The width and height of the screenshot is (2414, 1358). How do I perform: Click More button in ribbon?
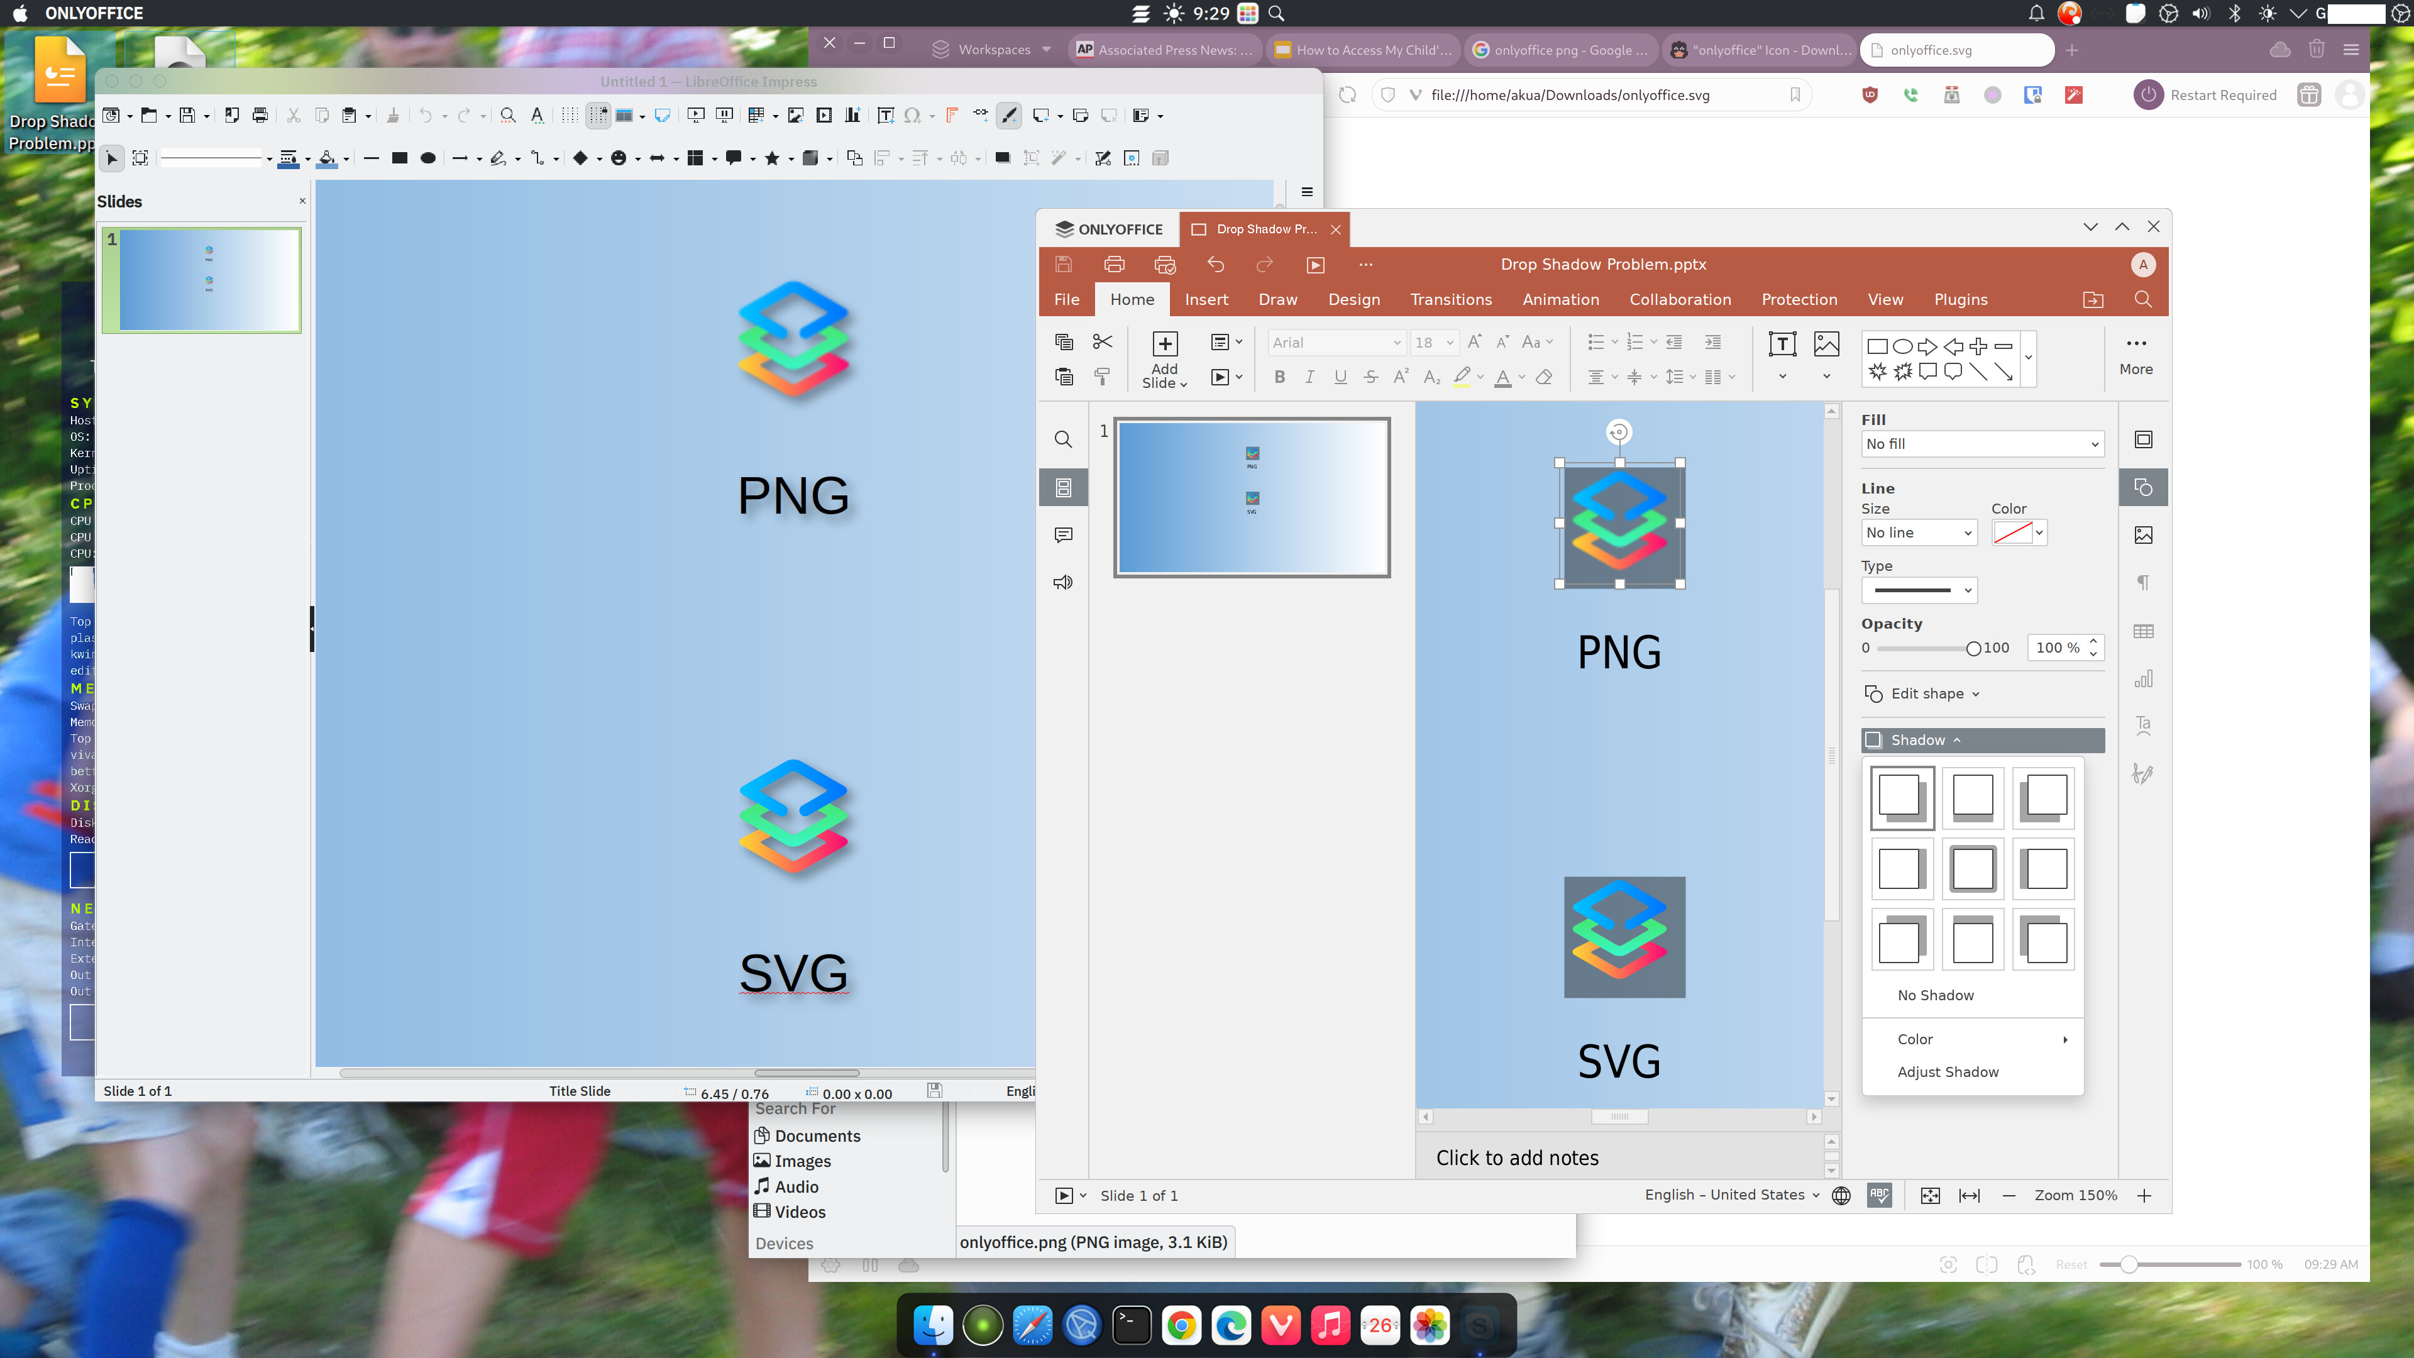2136,356
